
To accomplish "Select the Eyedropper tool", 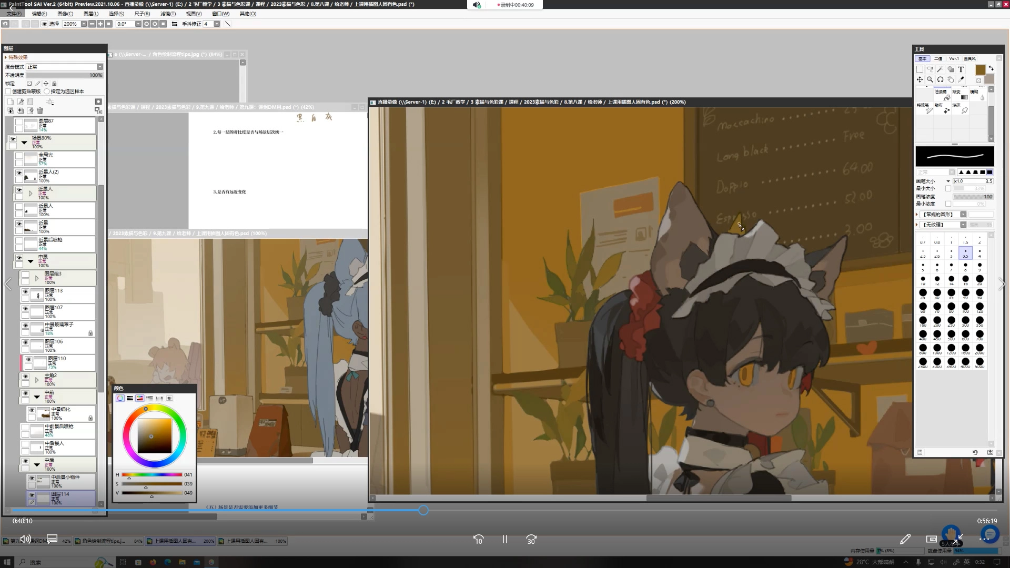I will 961,80.
